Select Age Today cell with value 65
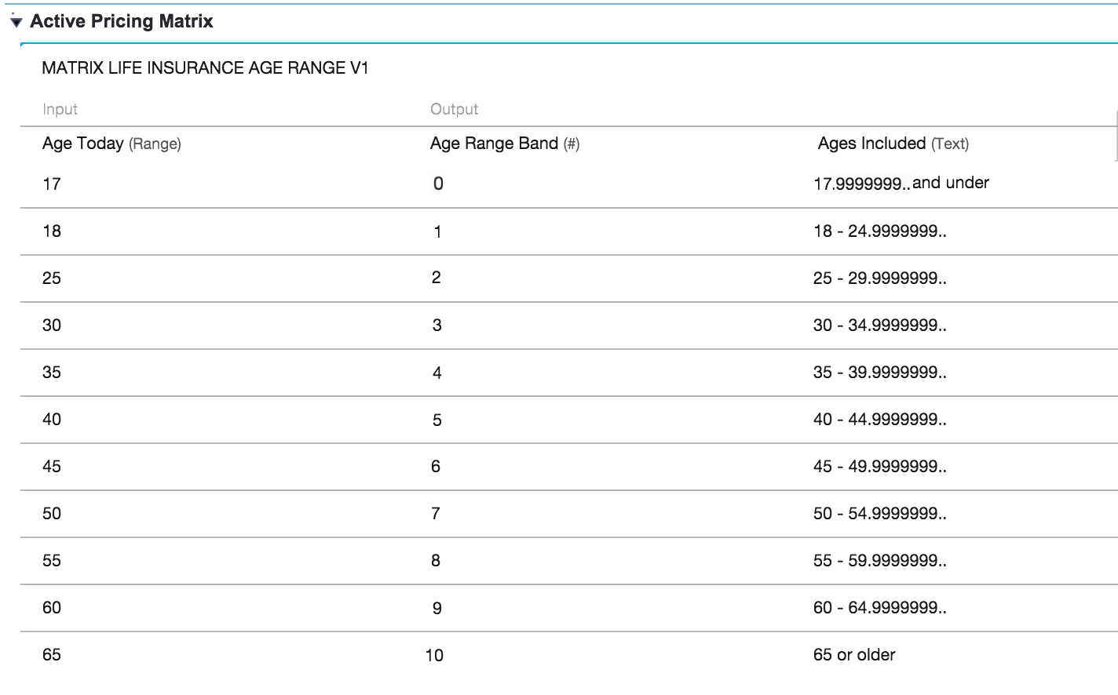The width and height of the screenshot is (1118, 695). coord(52,655)
